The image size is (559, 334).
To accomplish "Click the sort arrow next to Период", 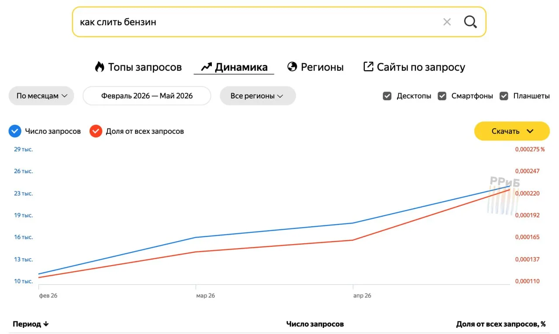I will [46, 324].
